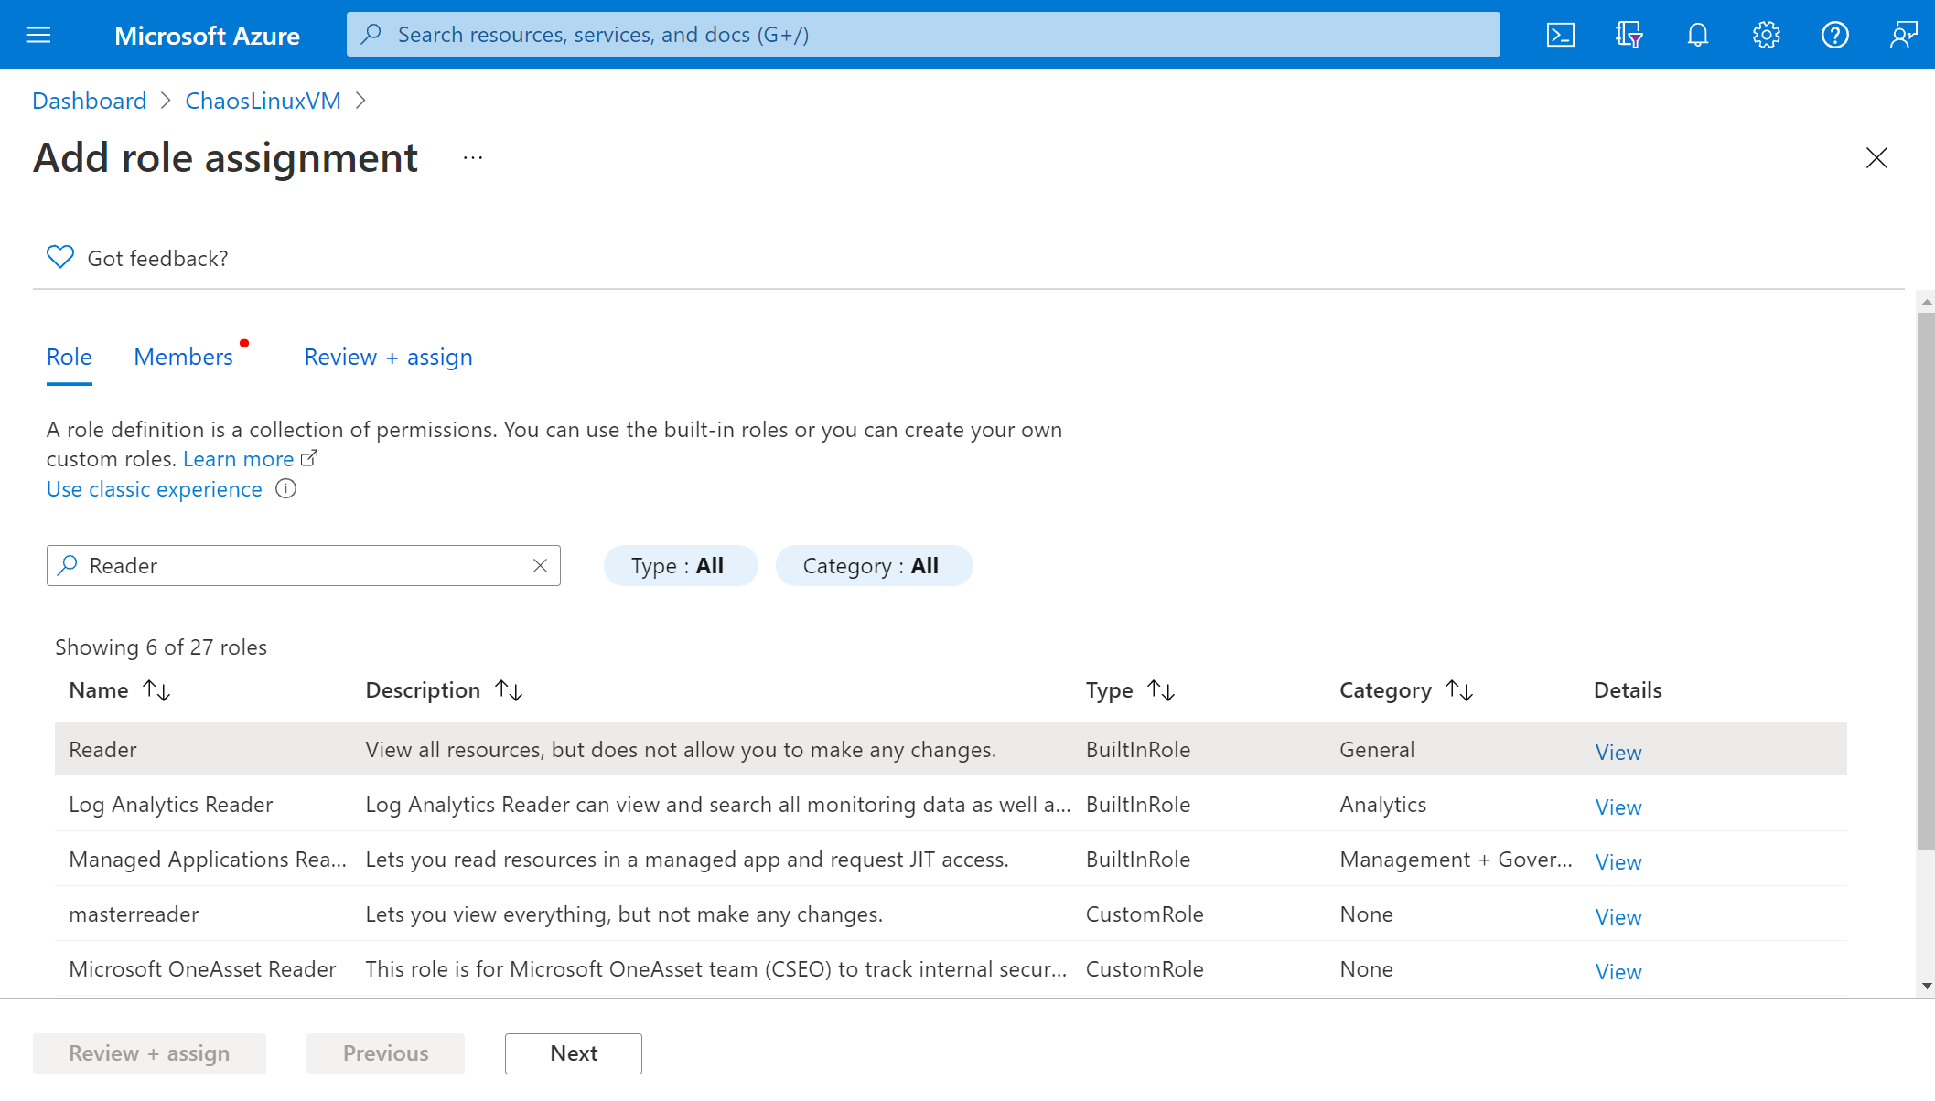Switch to the Review + assign tab
The height and width of the screenshot is (1101, 1935).
pyautogui.click(x=387, y=356)
